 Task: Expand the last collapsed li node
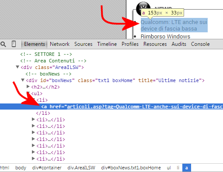(x=33, y=158)
